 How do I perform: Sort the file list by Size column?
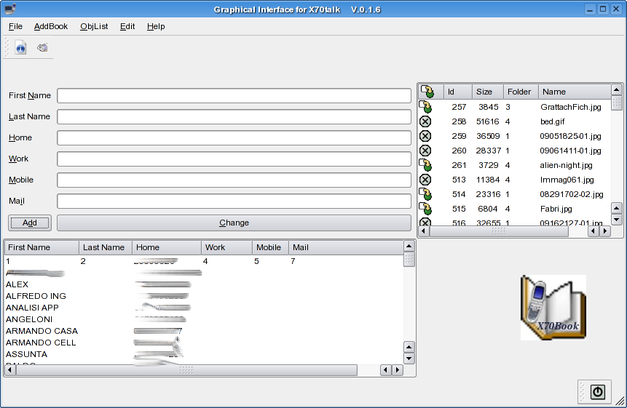[484, 92]
